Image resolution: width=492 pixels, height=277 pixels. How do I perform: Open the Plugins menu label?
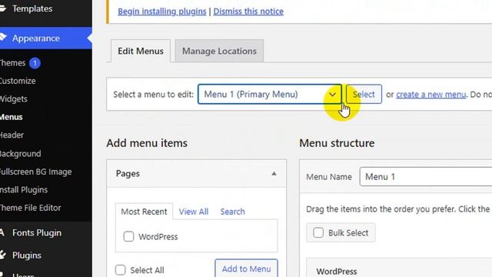coord(27,255)
